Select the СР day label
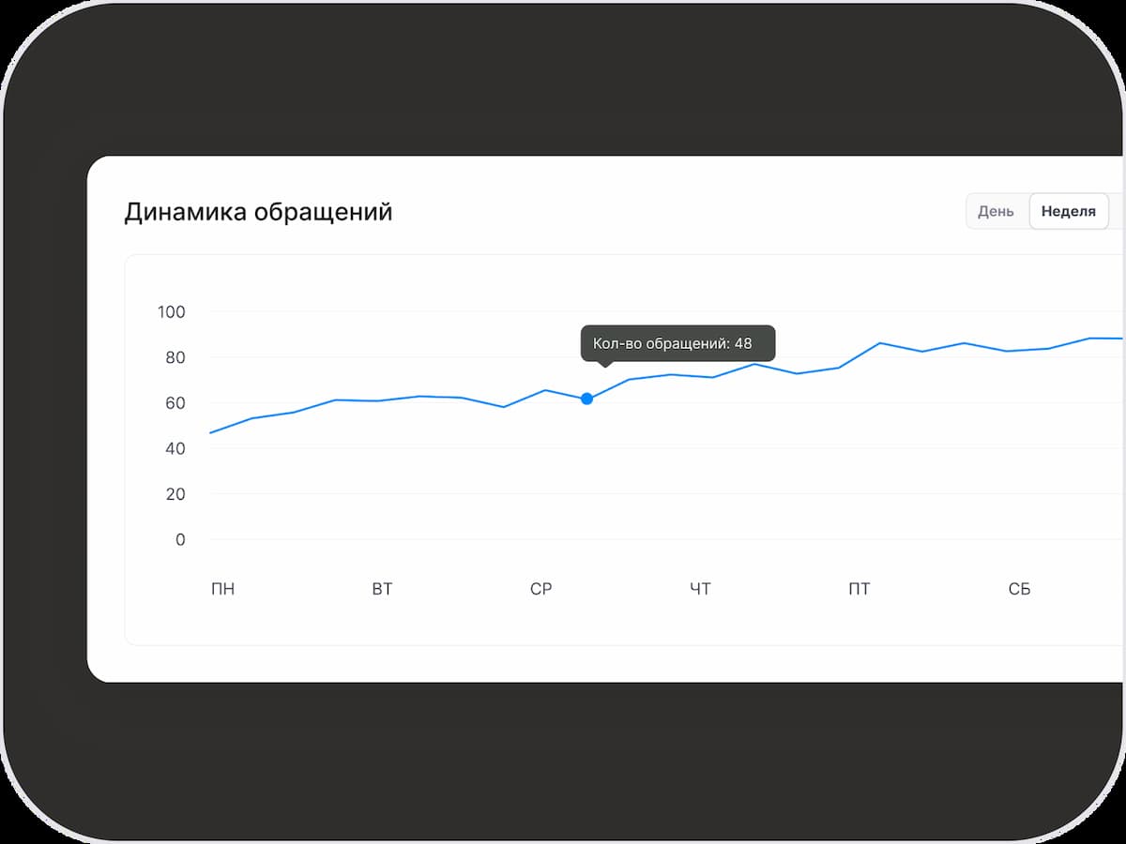This screenshot has height=844, width=1126. [541, 588]
